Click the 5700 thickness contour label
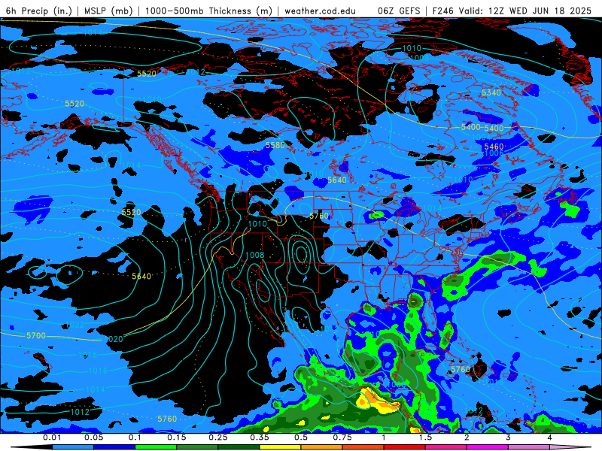 point(35,335)
